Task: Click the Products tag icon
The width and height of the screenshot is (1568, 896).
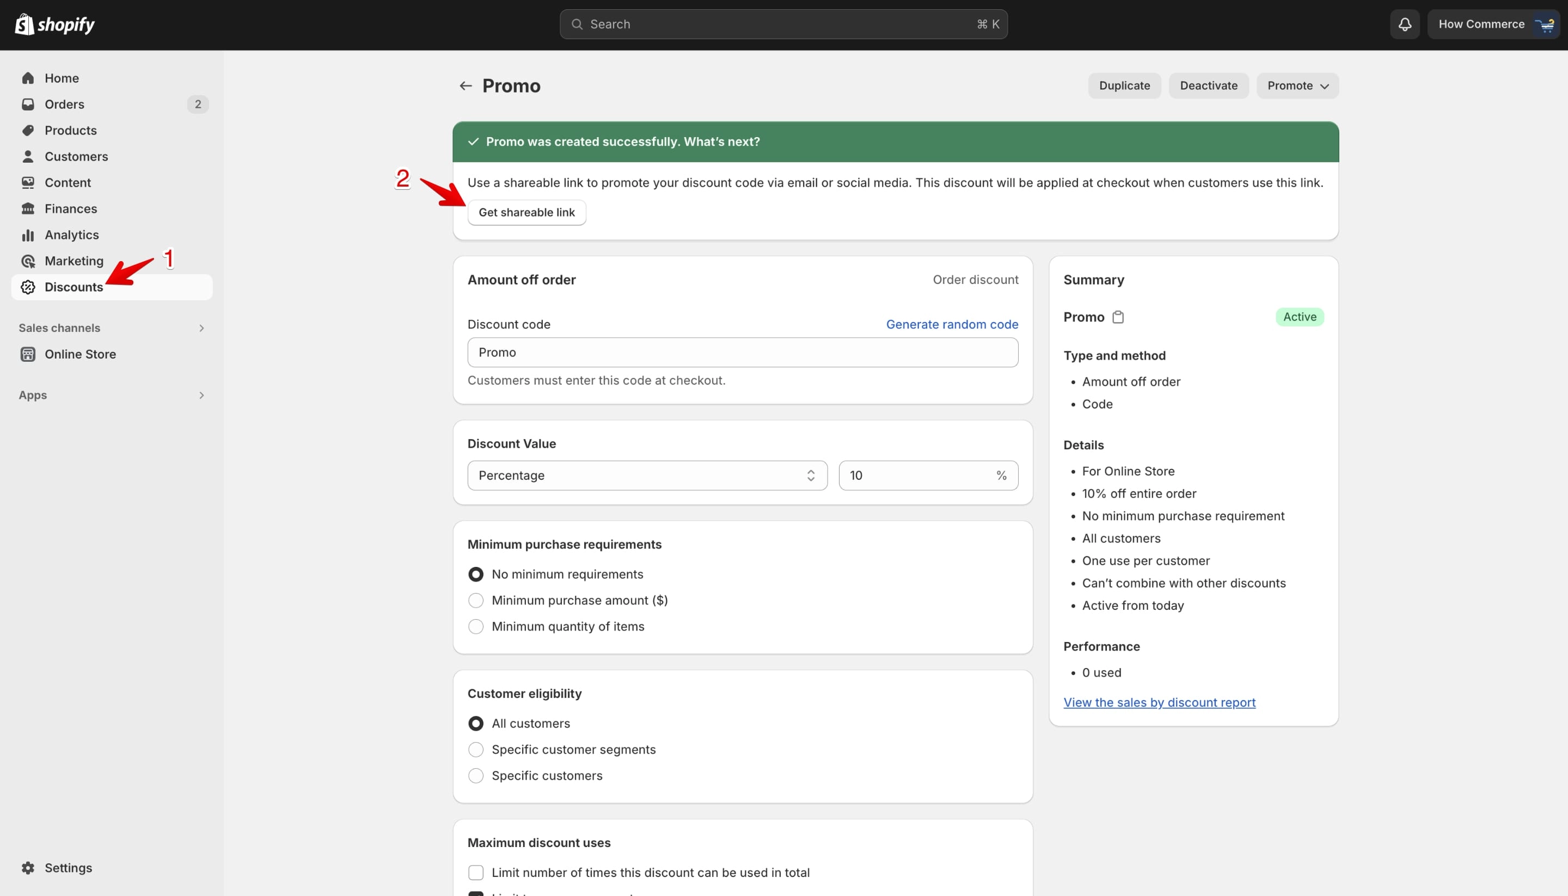Action: click(x=28, y=131)
